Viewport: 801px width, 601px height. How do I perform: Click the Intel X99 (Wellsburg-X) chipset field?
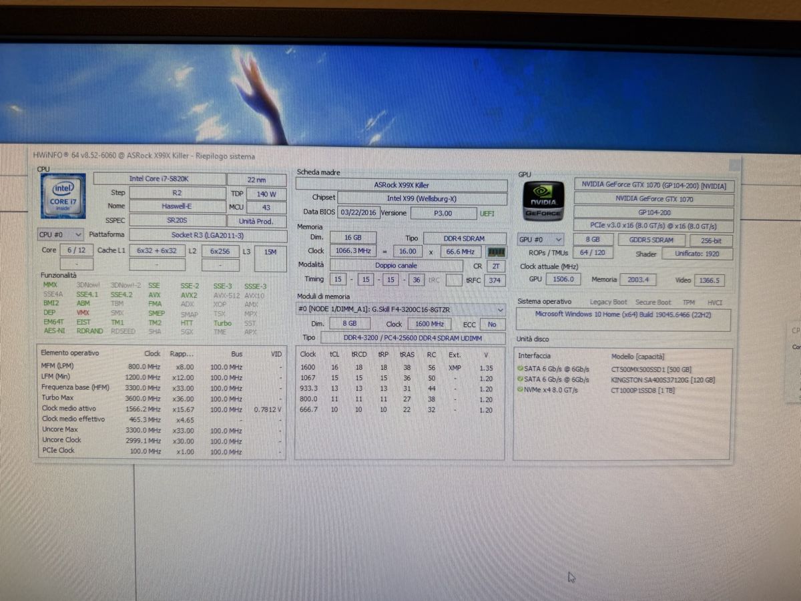point(422,198)
